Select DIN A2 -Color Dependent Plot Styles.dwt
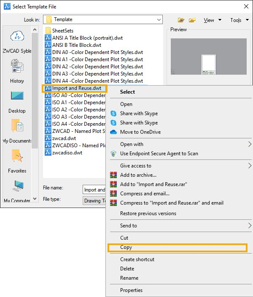This screenshot has height=297, width=253. click(x=94, y=67)
